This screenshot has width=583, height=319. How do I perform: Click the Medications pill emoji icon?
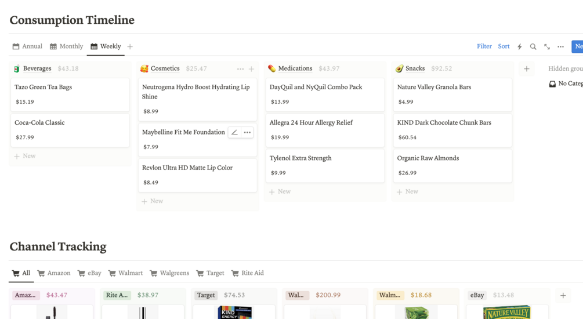[x=272, y=68]
